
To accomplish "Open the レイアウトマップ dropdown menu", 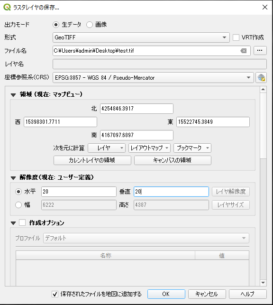I will (x=149, y=148).
